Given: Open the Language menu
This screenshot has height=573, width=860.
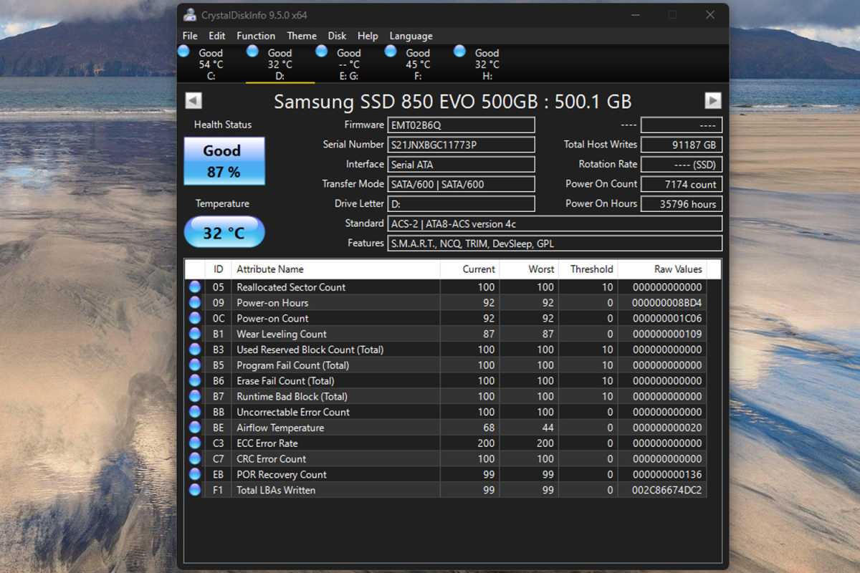Looking at the screenshot, I should (411, 36).
